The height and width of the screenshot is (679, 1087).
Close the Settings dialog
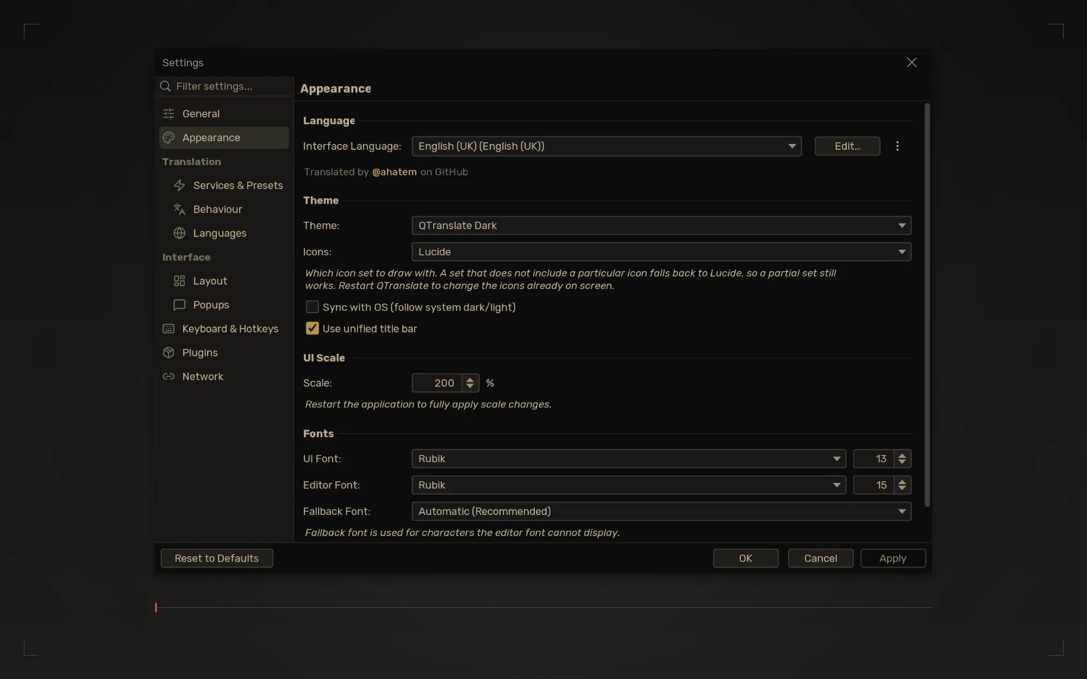(x=911, y=62)
